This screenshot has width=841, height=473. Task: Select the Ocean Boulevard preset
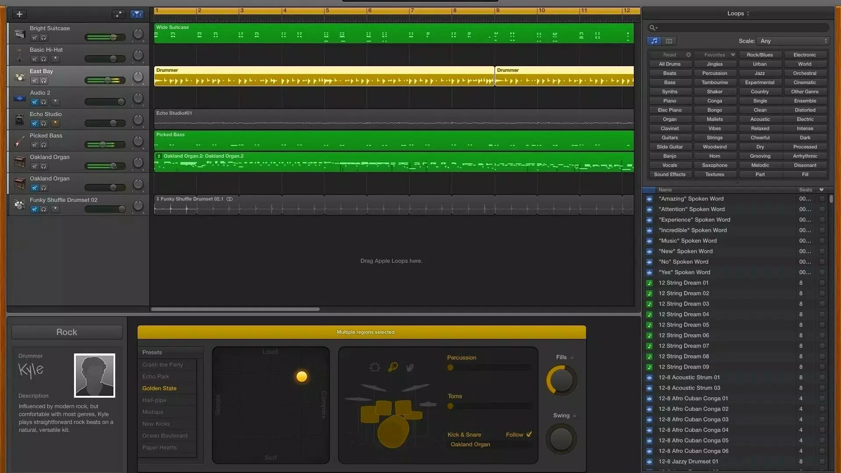pyautogui.click(x=165, y=436)
